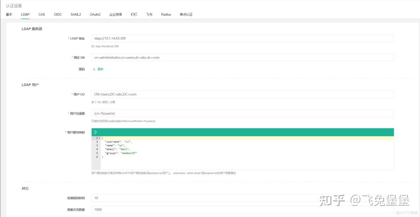Click the 用户过滤器 input field
Screen dimensions: 420x217
tap(243, 113)
